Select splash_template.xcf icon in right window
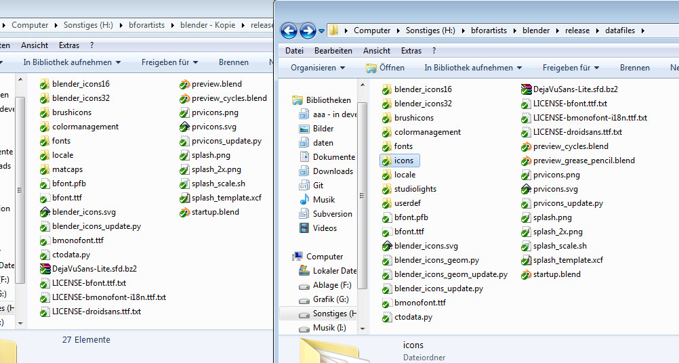 click(x=526, y=261)
